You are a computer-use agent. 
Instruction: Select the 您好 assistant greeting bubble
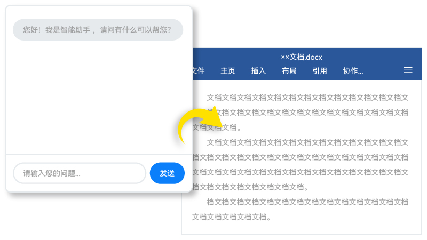98,30
